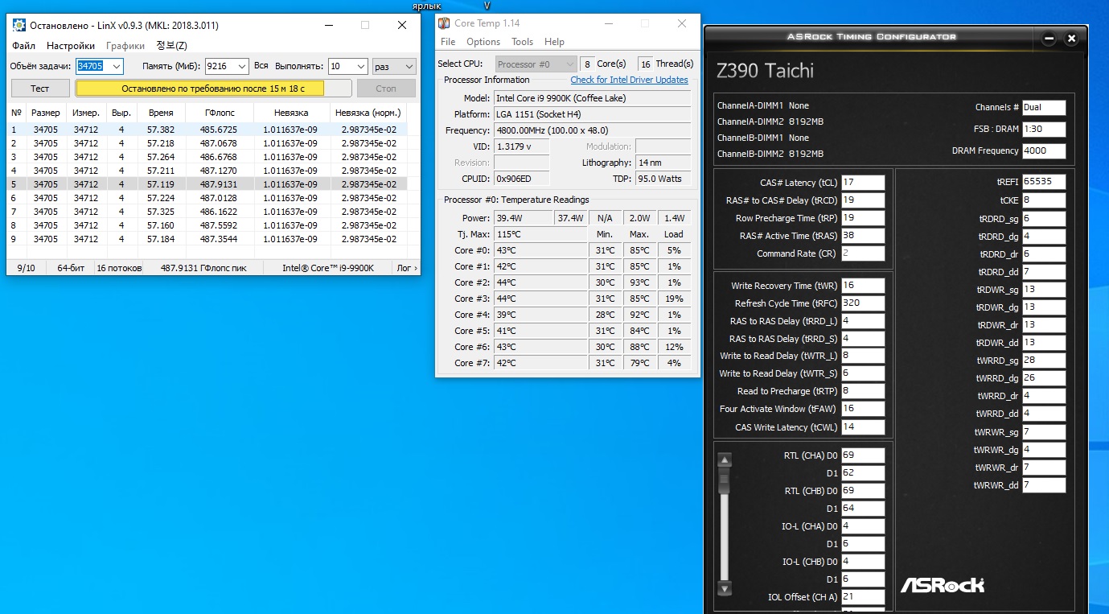Viewport: 1109px width, 614px height.
Task: Click the Core #2 max temperature 93°C
Action: pyautogui.click(x=639, y=282)
